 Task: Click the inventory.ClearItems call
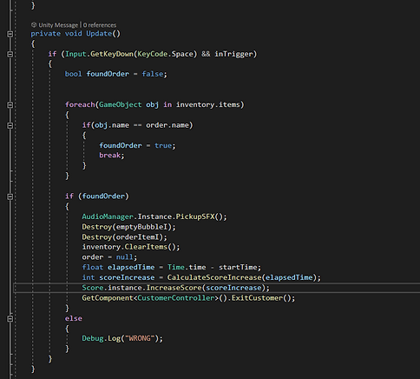pyautogui.click(x=131, y=247)
